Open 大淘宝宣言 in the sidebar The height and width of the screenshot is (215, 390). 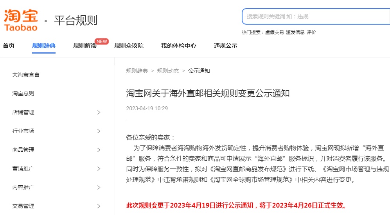pyautogui.click(x=26, y=75)
